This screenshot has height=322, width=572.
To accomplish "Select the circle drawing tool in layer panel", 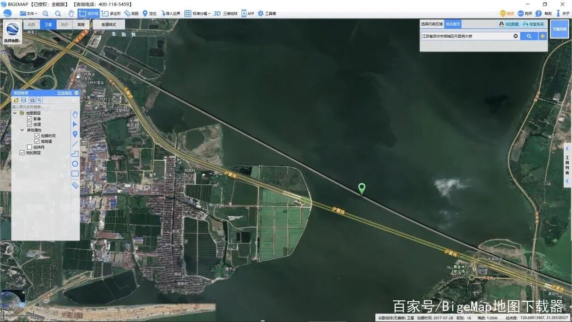I will [75, 164].
